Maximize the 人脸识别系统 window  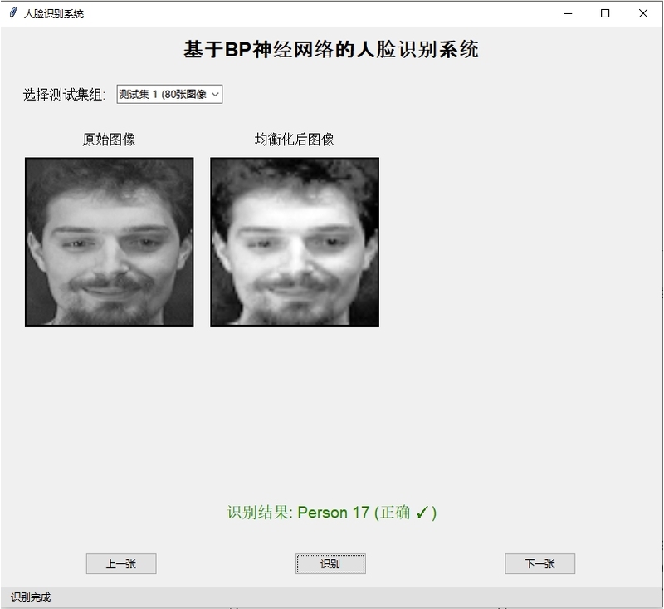605,13
